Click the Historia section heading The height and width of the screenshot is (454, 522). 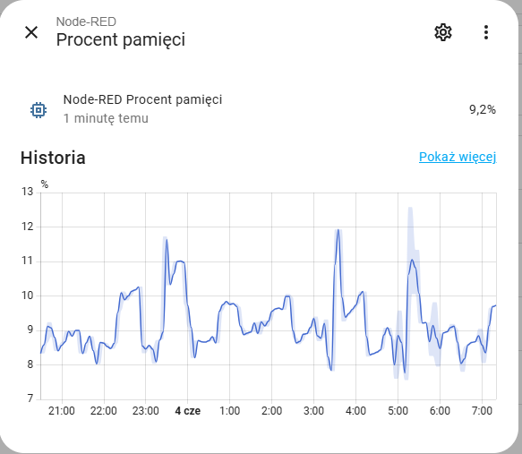click(x=53, y=158)
